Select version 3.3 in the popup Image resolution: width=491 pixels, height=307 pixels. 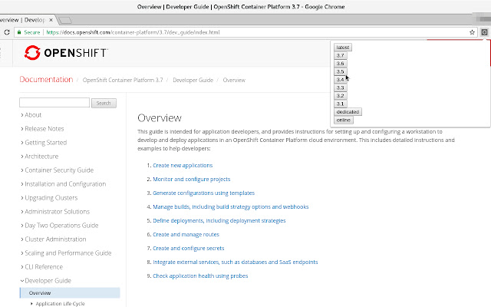click(341, 87)
